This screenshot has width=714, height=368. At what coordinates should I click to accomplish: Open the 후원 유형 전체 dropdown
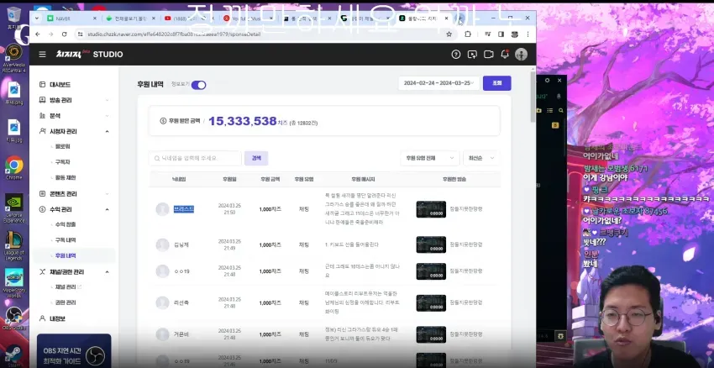[430, 158]
